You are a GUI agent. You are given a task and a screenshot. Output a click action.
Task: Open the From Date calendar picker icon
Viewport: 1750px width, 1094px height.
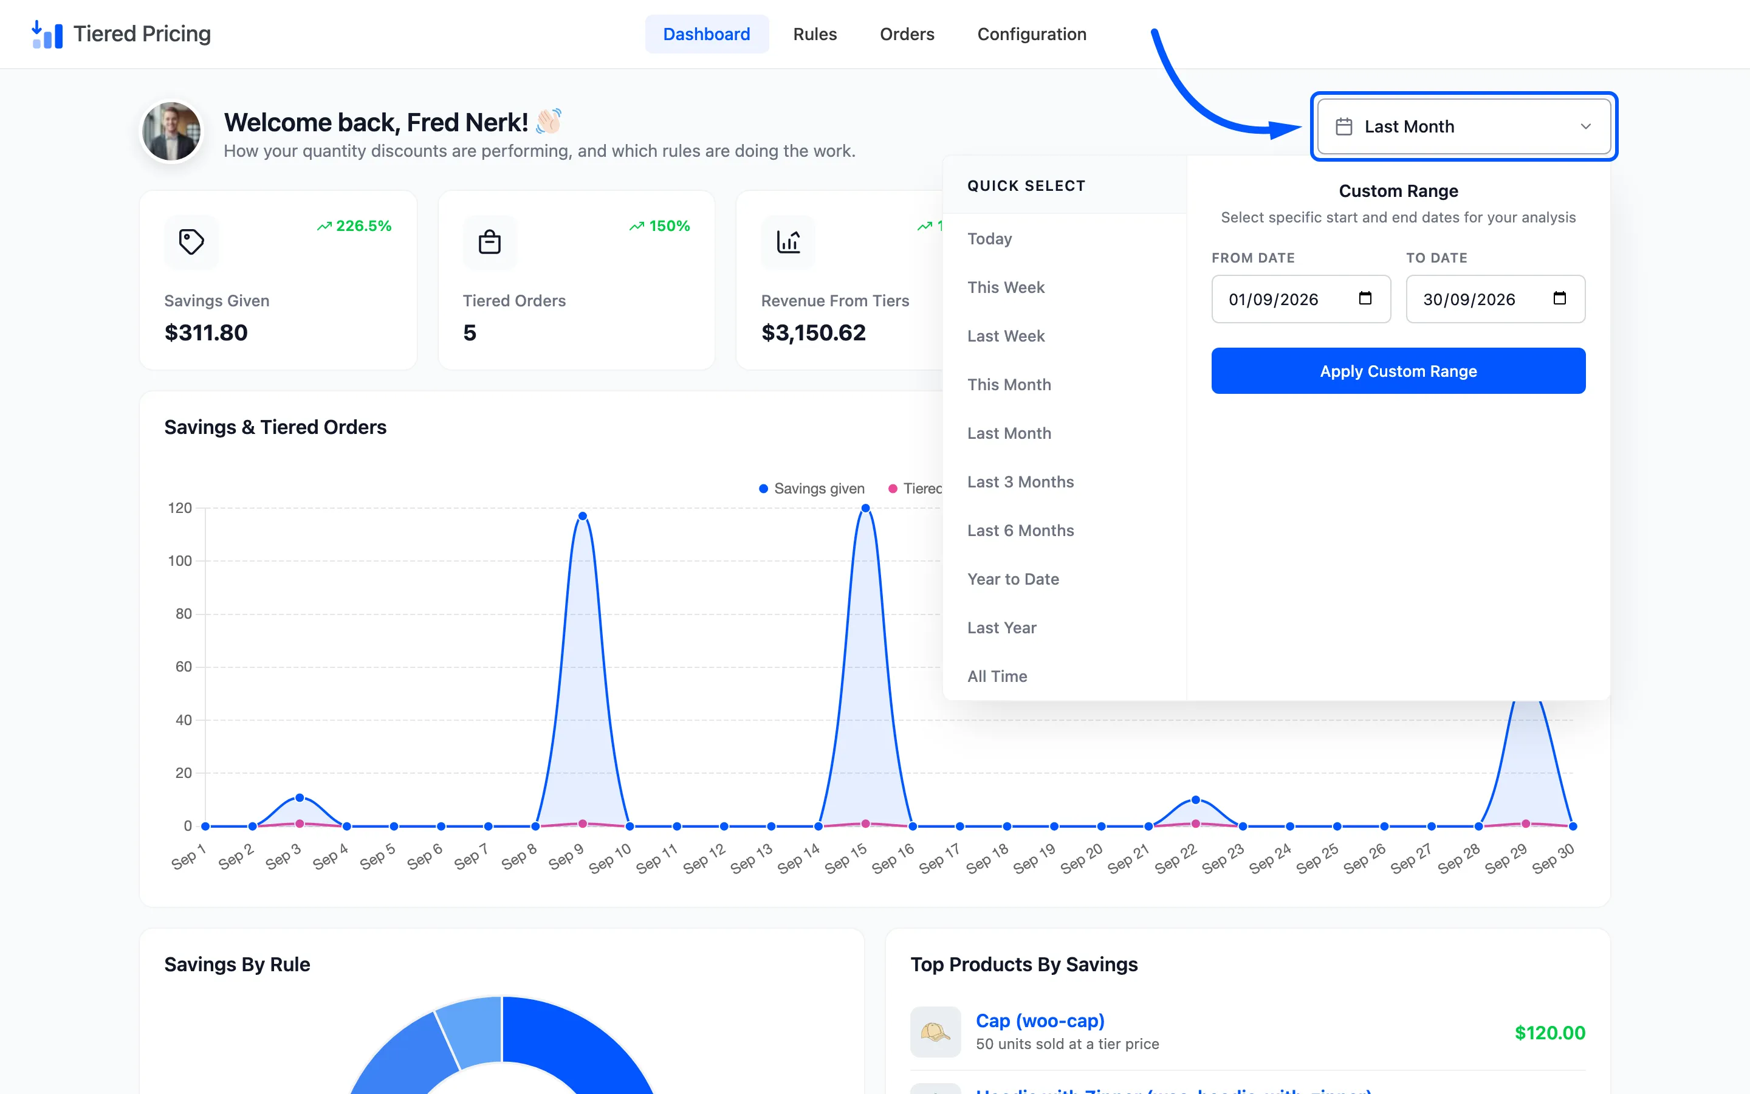tap(1365, 298)
